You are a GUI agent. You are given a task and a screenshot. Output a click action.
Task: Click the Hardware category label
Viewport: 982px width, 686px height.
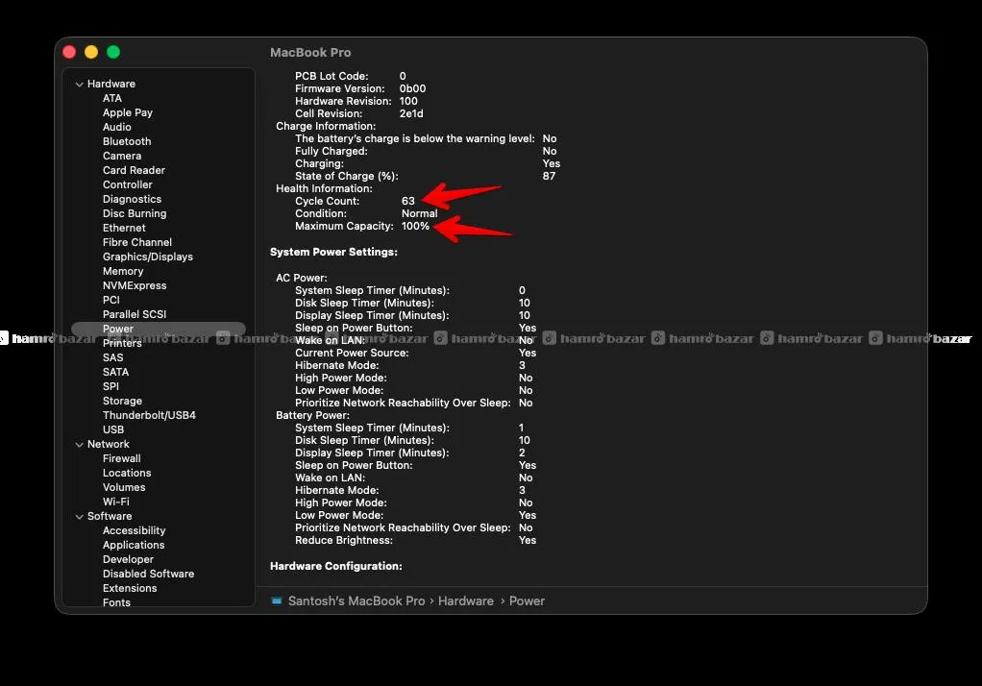point(111,84)
